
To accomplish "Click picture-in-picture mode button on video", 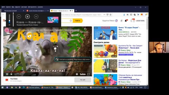I will click(73, 59).
